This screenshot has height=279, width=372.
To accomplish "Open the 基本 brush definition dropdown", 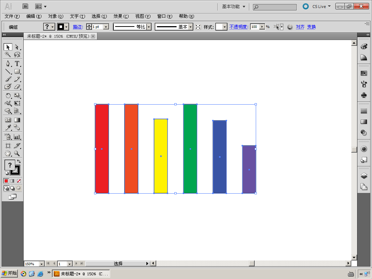I will (x=190, y=27).
